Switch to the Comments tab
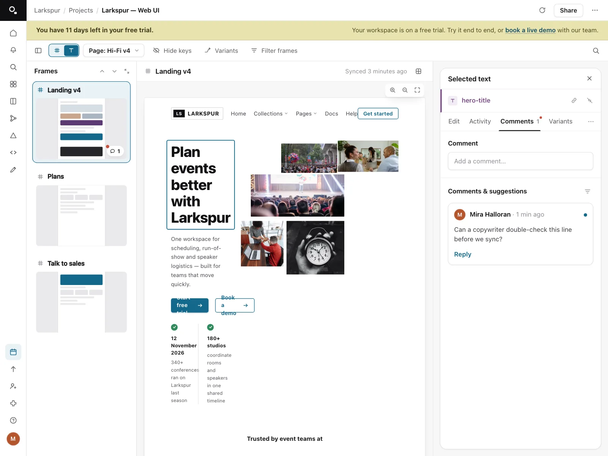The width and height of the screenshot is (608, 456). point(520,121)
